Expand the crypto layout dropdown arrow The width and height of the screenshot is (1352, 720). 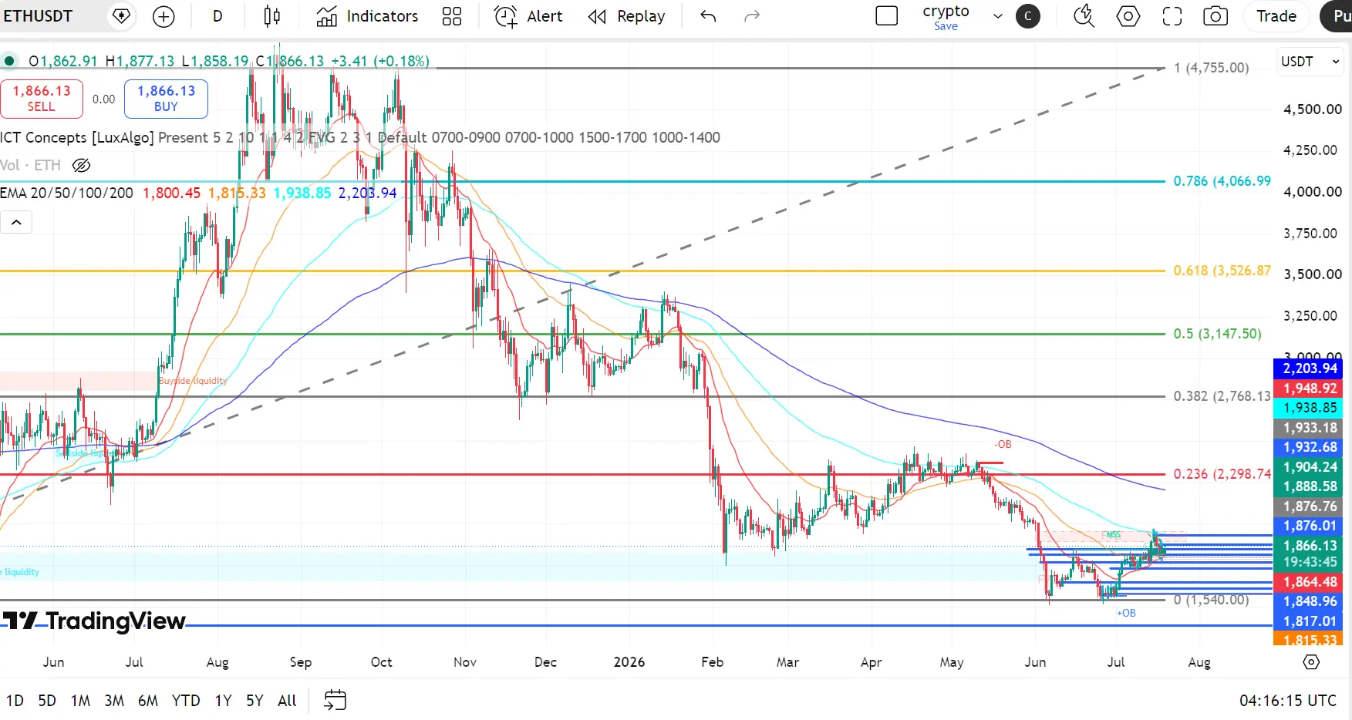tap(997, 16)
